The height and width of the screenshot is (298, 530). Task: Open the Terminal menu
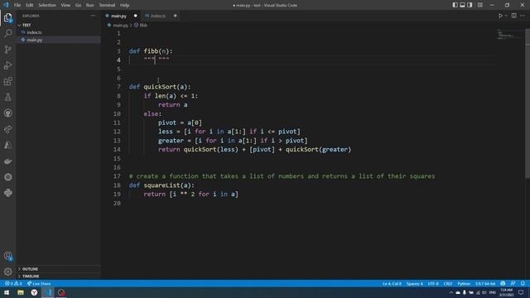point(107,5)
